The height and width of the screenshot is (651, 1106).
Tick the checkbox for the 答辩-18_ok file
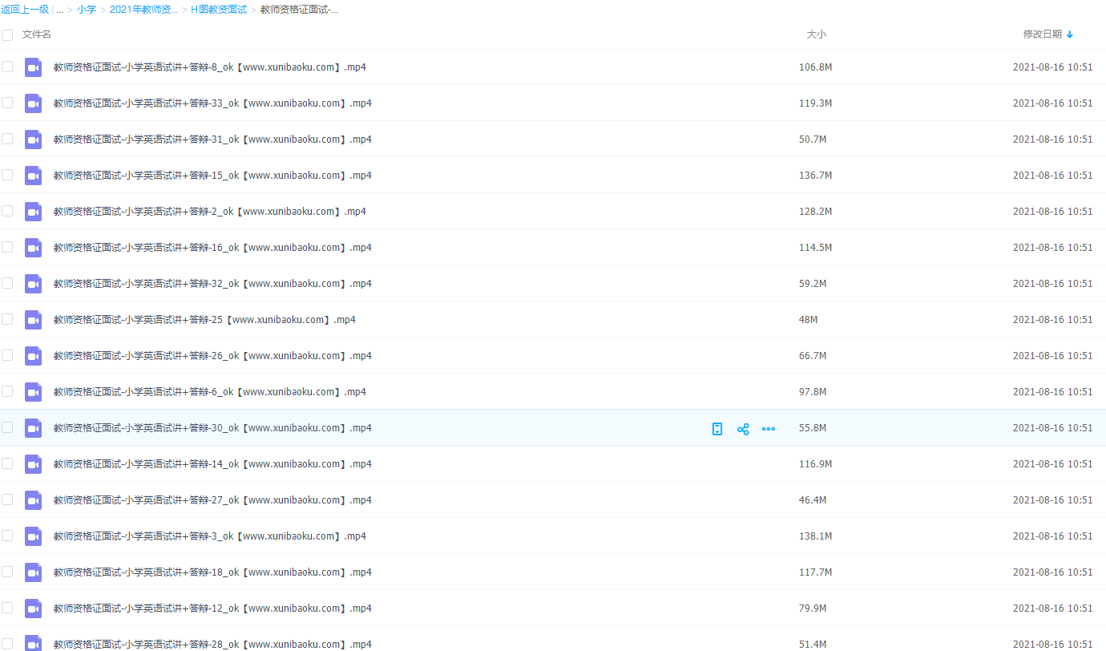click(7, 572)
